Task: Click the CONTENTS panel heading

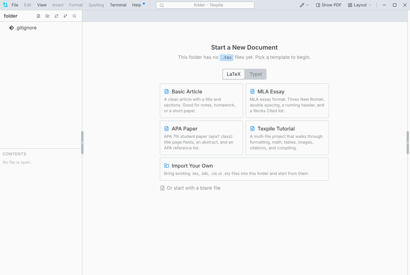Action: click(14, 154)
